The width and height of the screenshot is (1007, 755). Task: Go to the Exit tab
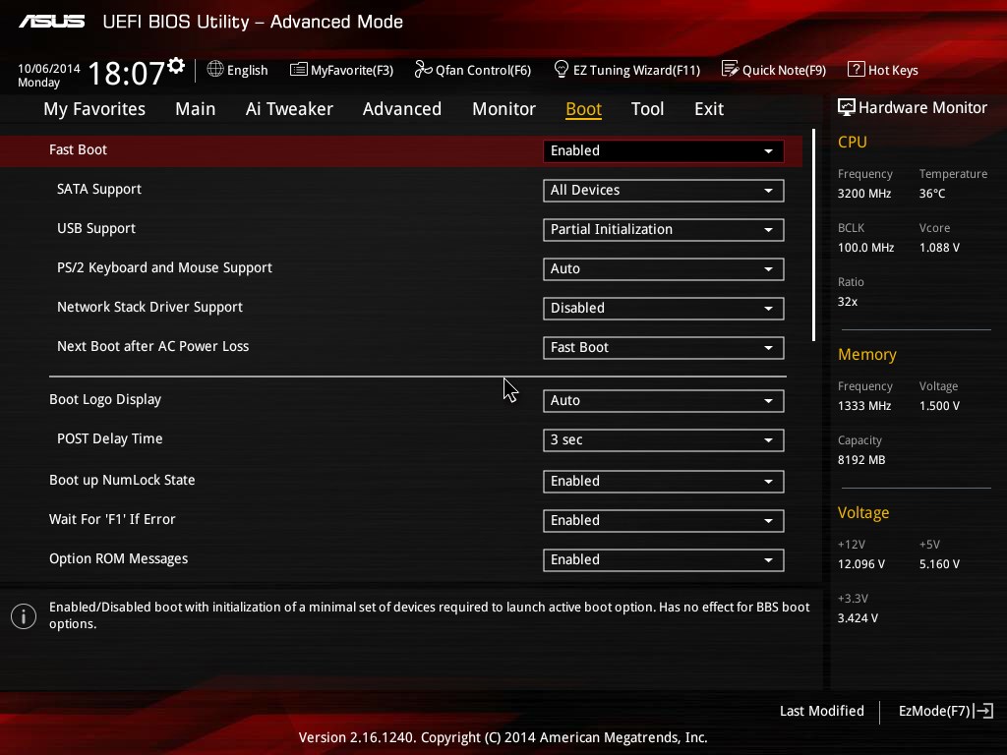(709, 109)
